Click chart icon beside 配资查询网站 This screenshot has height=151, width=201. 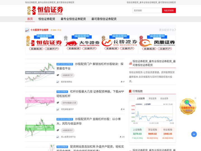58,82
